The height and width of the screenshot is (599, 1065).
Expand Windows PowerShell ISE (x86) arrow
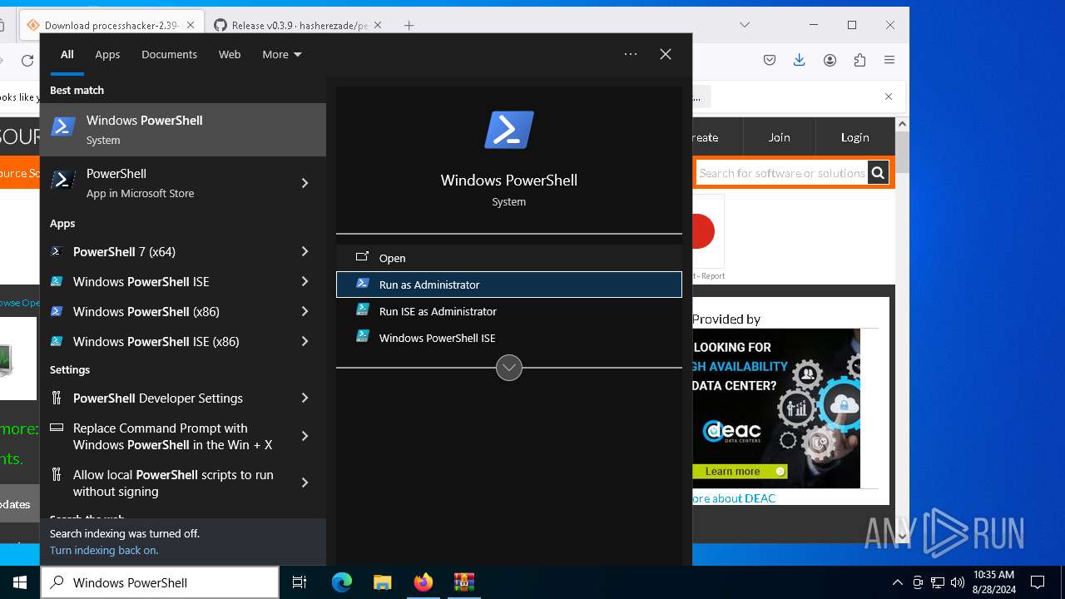(305, 341)
